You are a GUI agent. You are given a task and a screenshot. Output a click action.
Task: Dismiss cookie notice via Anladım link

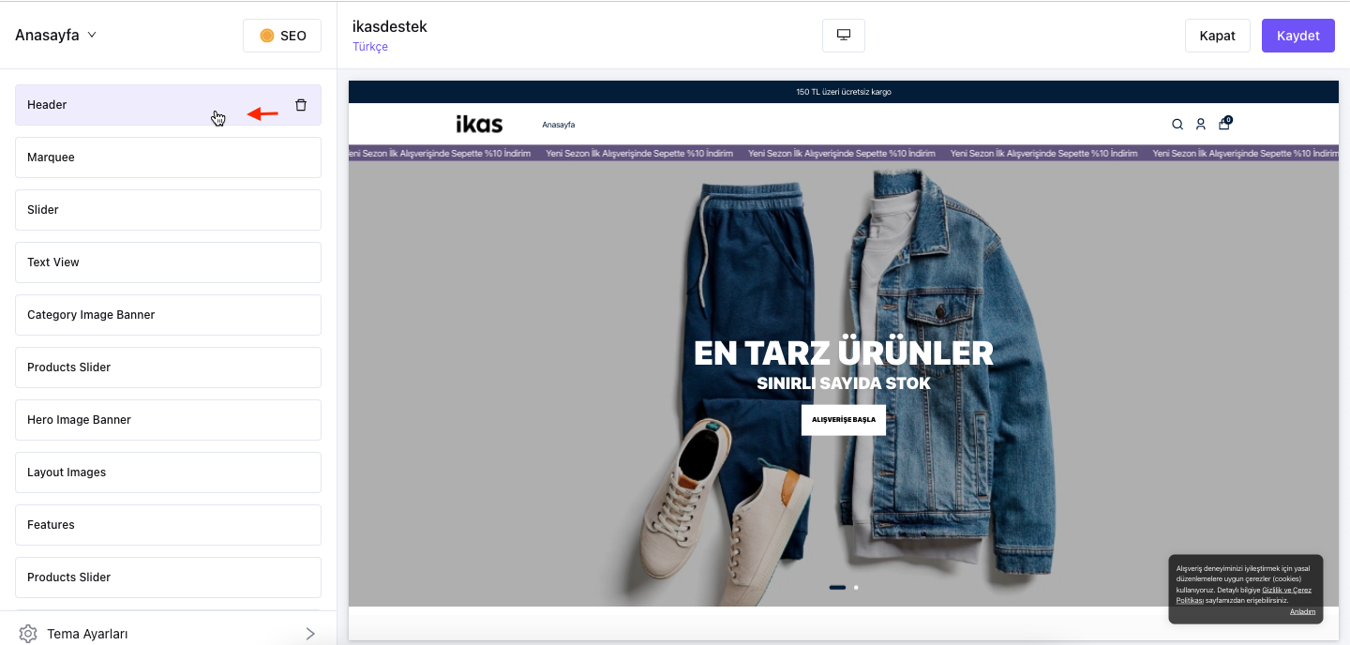[x=1302, y=611]
